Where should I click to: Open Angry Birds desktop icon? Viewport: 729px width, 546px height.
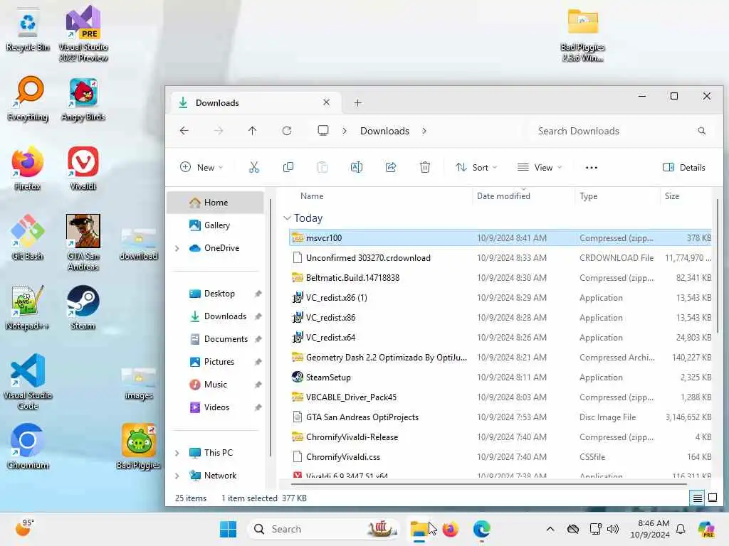[x=83, y=99]
